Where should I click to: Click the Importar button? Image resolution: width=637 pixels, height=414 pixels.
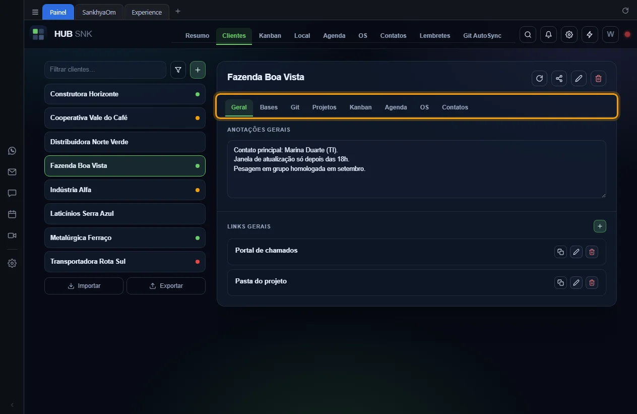click(84, 286)
